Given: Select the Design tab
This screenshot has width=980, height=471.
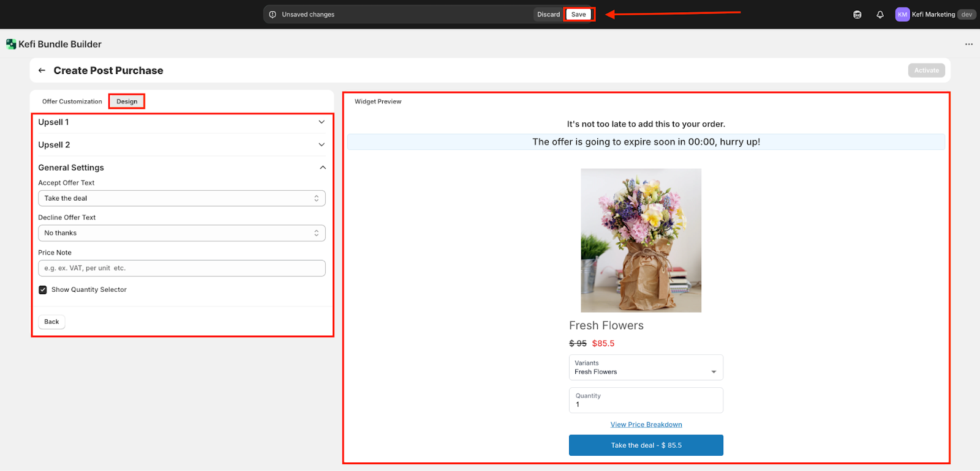Looking at the screenshot, I should 127,102.
